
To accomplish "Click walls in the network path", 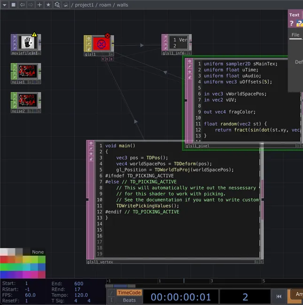I will (x=122, y=5).
